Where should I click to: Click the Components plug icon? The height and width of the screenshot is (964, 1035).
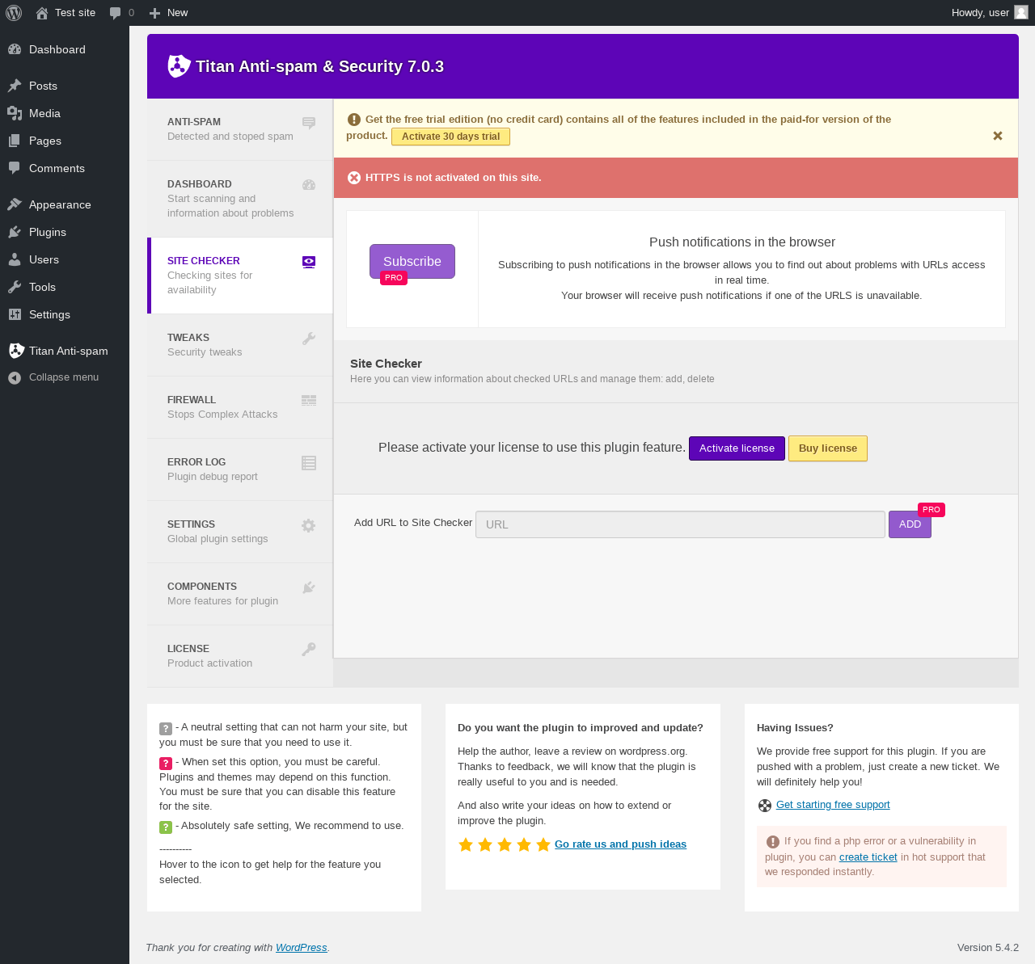(309, 587)
